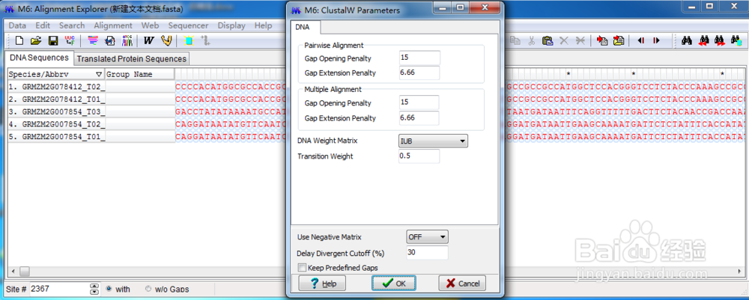Click the Transition Weight input field

pyautogui.click(x=419, y=156)
